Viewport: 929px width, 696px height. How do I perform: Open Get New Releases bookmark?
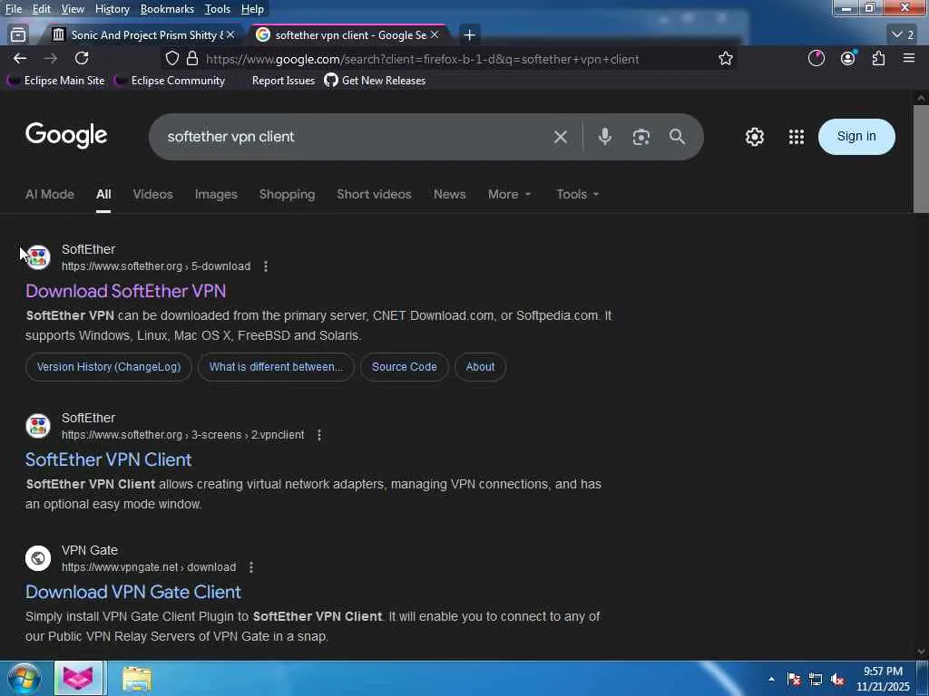[375, 81]
